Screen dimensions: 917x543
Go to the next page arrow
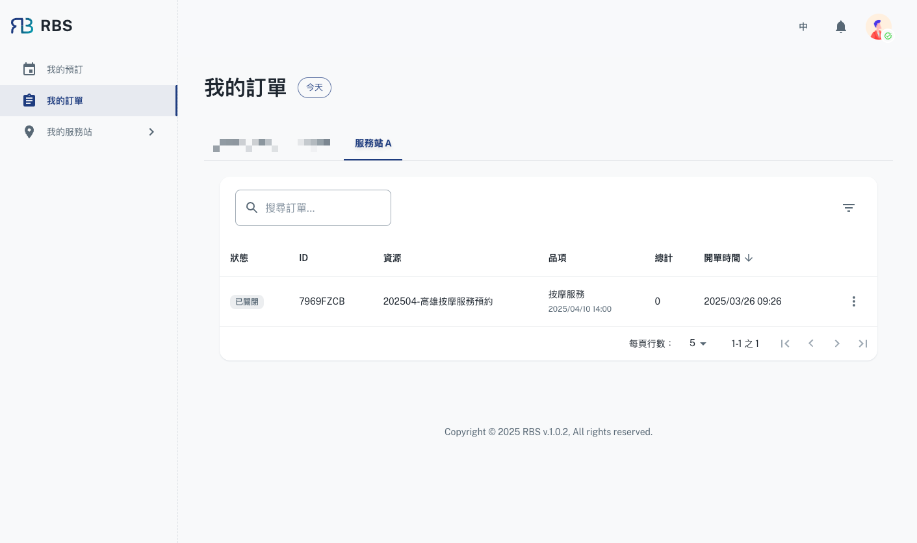[x=837, y=344]
